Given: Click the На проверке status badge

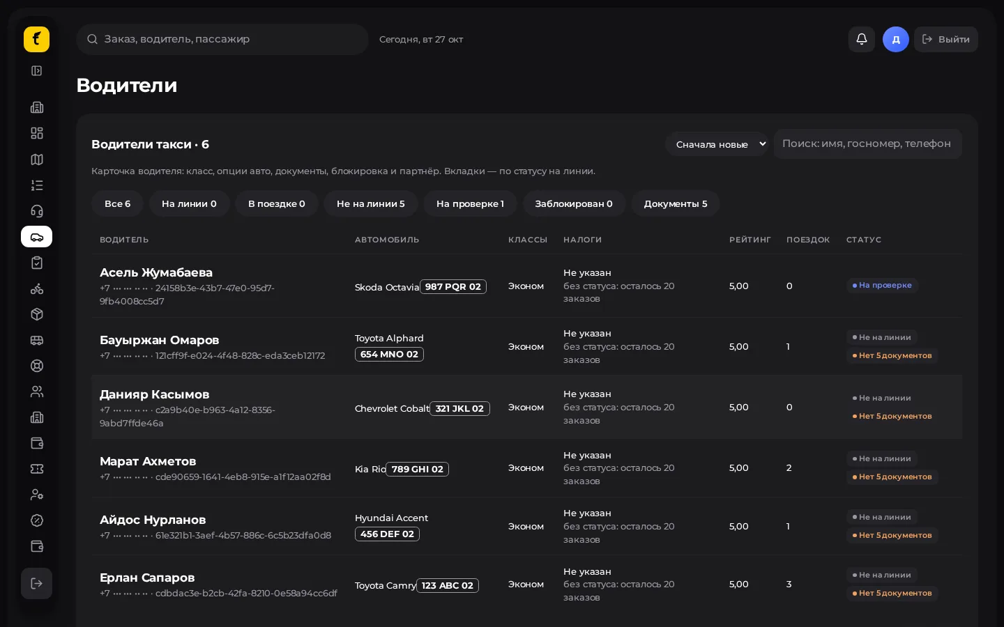Looking at the screenshot, I should tap(882, 285).
